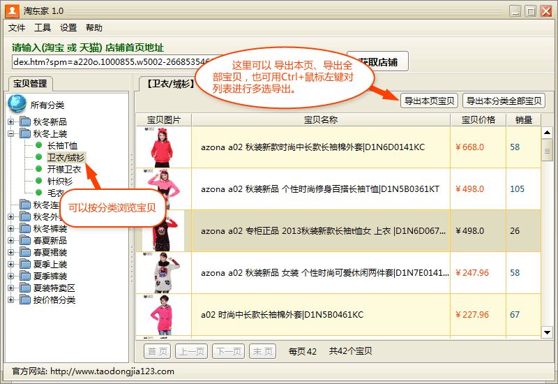The height and width of the screenshot is (384, 558).
Task: Open the 帮助 menu
Action: 94,28
